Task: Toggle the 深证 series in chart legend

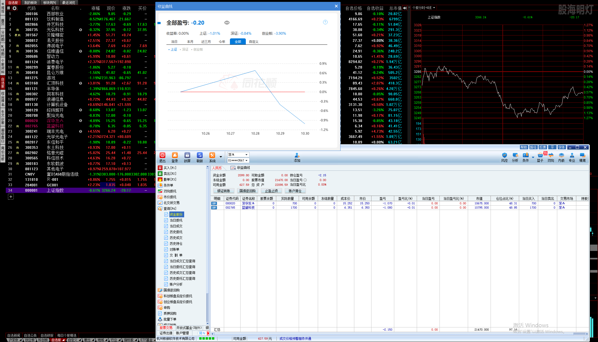Action: (184, 49)
